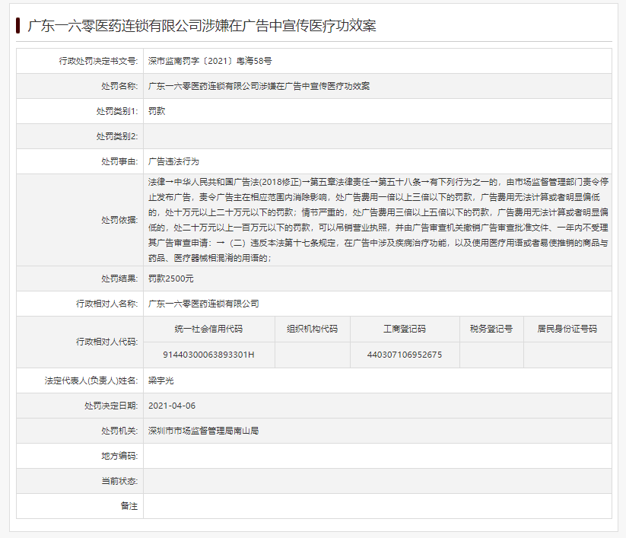Select 广东一六零医药连锁有限公司 in 行政相对人名称 row
The width and height of the screenshot is (626, 538).
pos(204,304)
